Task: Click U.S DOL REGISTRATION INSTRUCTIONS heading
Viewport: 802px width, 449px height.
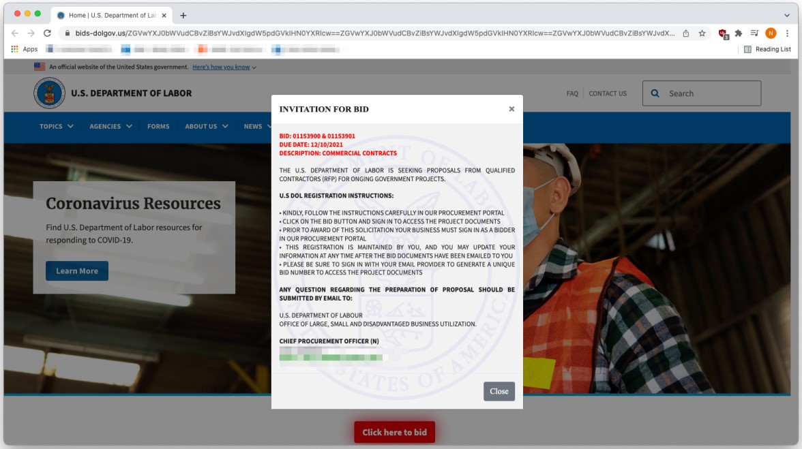Action: [x=337, y=196]
